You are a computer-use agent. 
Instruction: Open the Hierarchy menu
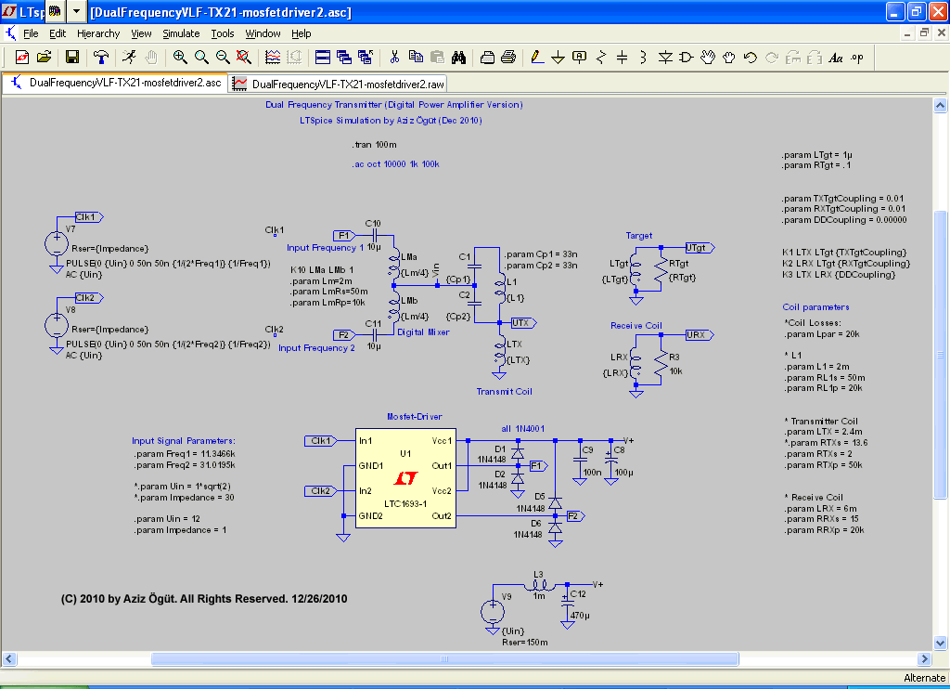click(98, 33)
